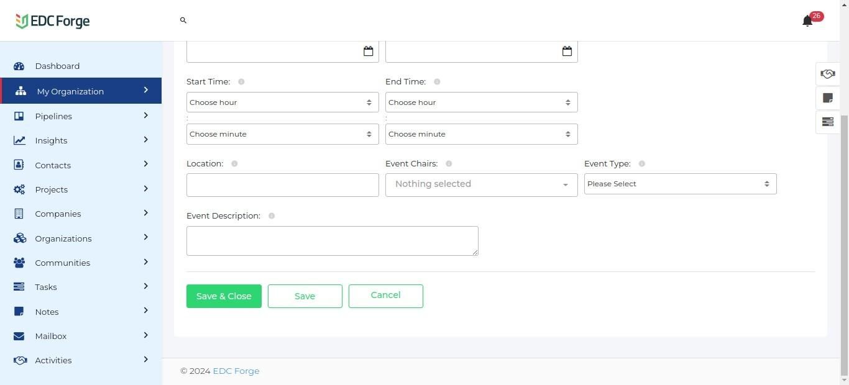The height and width of the screenshot is (385, 849).
Task: Open the End Time minute dropdown
Action: point(481,134)
